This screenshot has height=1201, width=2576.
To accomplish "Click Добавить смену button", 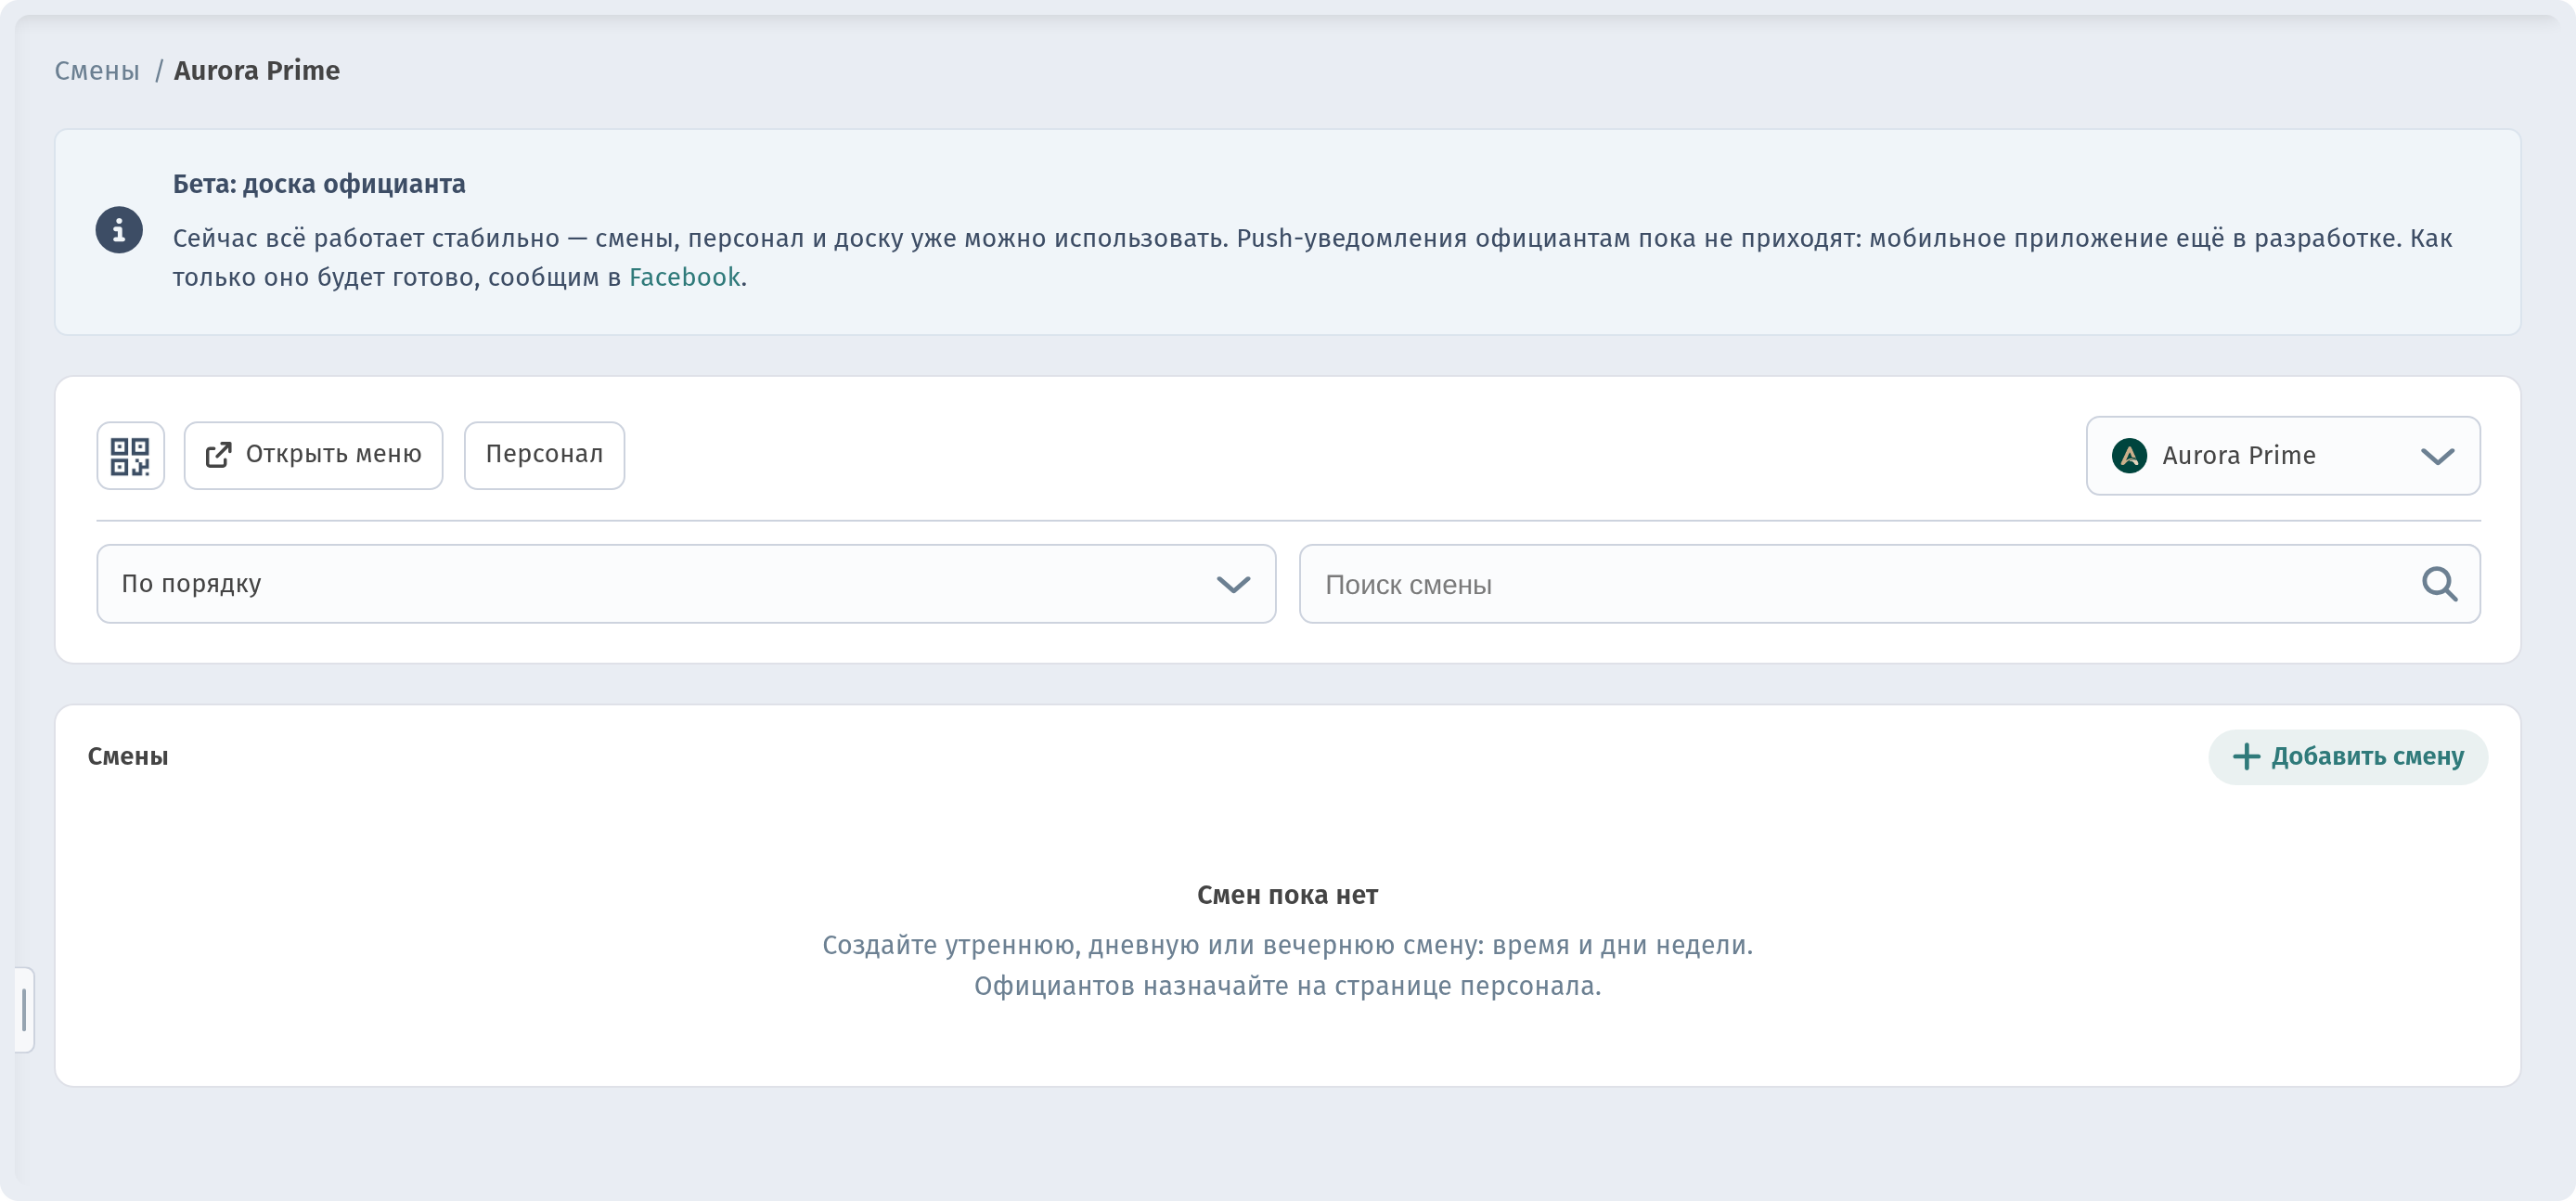I will coord(2347,757).
